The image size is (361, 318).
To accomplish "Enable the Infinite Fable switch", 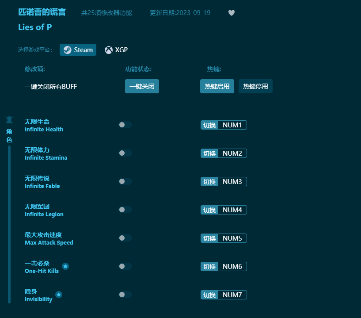I will pyautogui.click(x=125, y=181).
